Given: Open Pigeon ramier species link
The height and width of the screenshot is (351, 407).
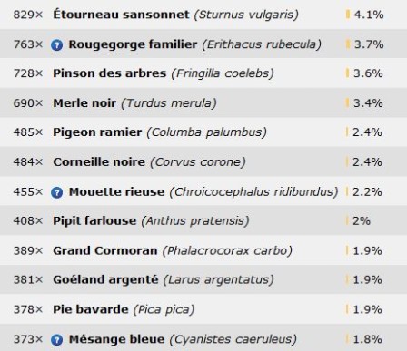Looking at the screenshot, I should tap(97, 132).
